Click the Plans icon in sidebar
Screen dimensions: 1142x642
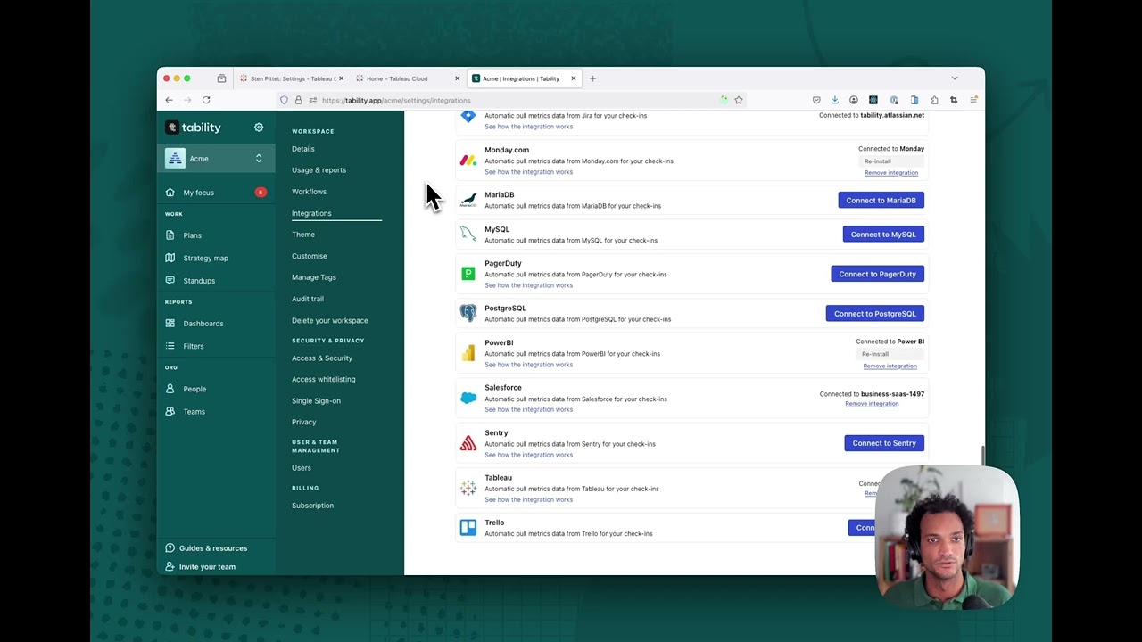coord(170,235)
